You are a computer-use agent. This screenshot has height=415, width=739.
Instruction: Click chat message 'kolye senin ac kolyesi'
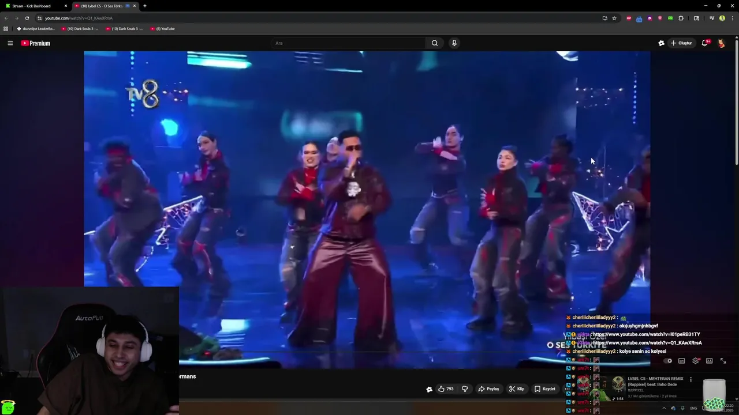click(643, 352)
